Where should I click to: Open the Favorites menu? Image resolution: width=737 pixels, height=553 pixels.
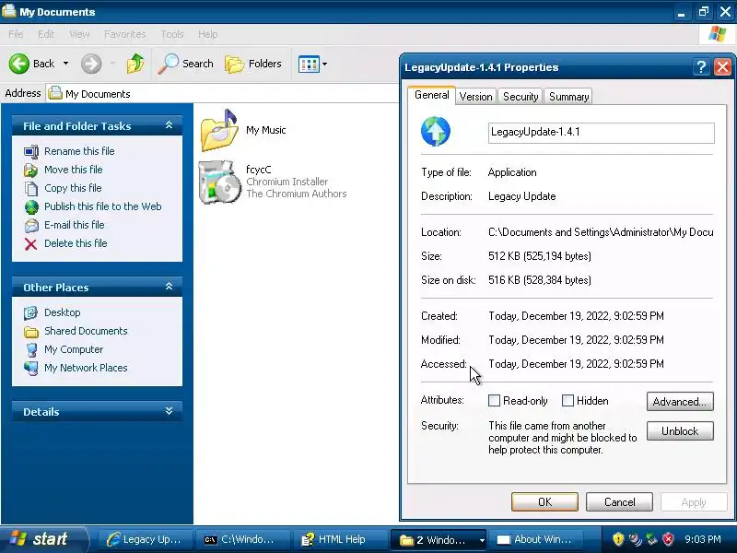125,34
